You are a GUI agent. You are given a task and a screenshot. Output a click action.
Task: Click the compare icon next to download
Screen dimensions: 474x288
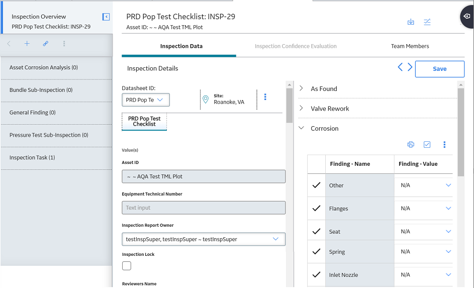[427, 22]
